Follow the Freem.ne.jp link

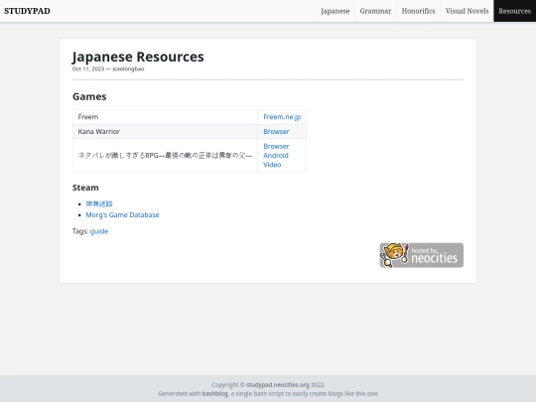click(282, 117)
